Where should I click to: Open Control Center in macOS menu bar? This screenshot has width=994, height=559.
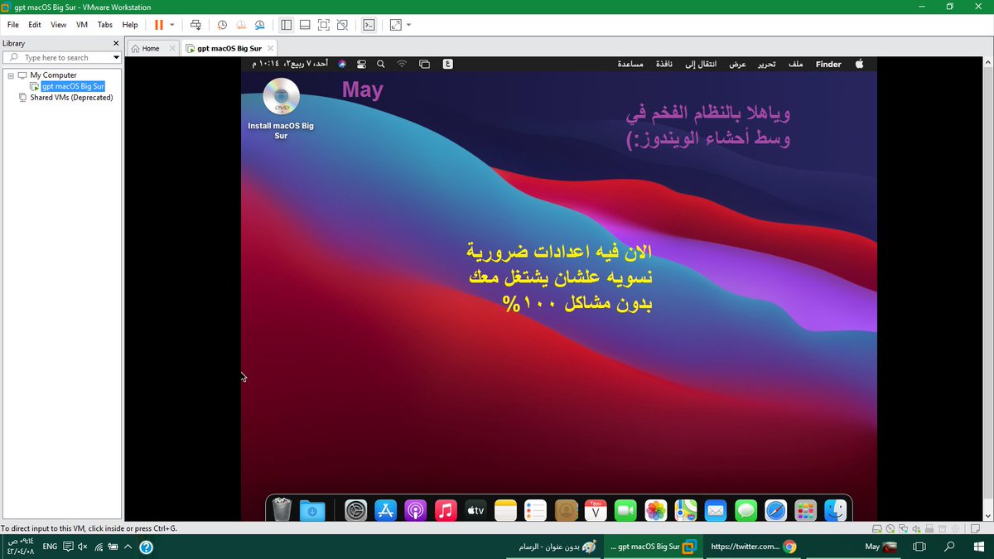click(x=362, y=64)
